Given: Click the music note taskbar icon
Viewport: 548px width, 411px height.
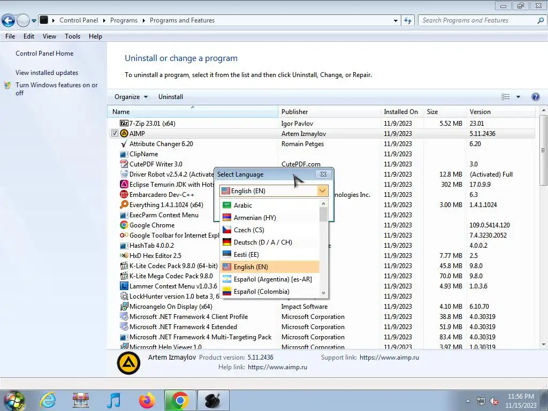Looking at the screenshot, I should pos(114,400).
